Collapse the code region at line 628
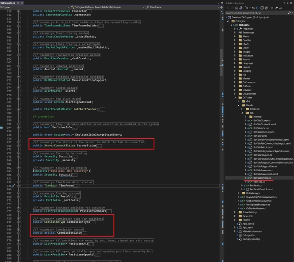 (18, 11)
